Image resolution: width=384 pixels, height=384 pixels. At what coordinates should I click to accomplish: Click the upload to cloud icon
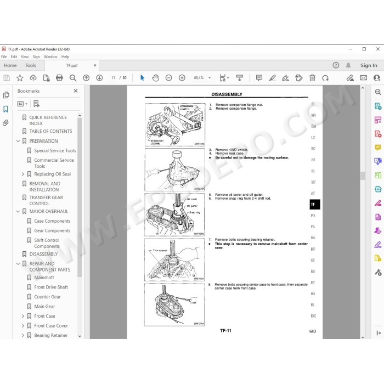coord(33,78)
